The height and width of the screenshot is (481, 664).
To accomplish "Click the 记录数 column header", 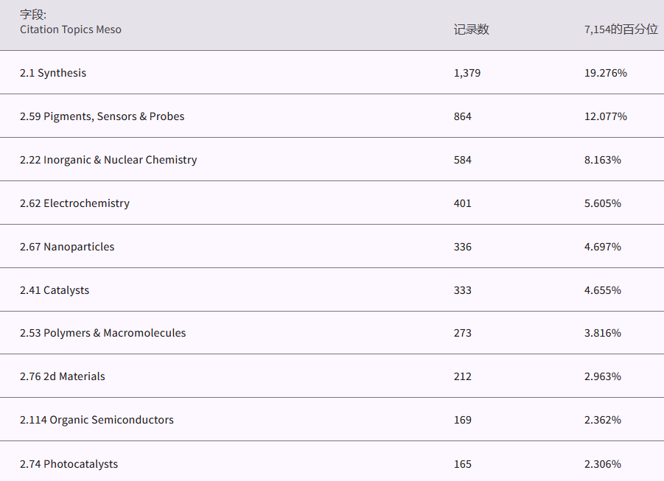I will tap(472, 29).
